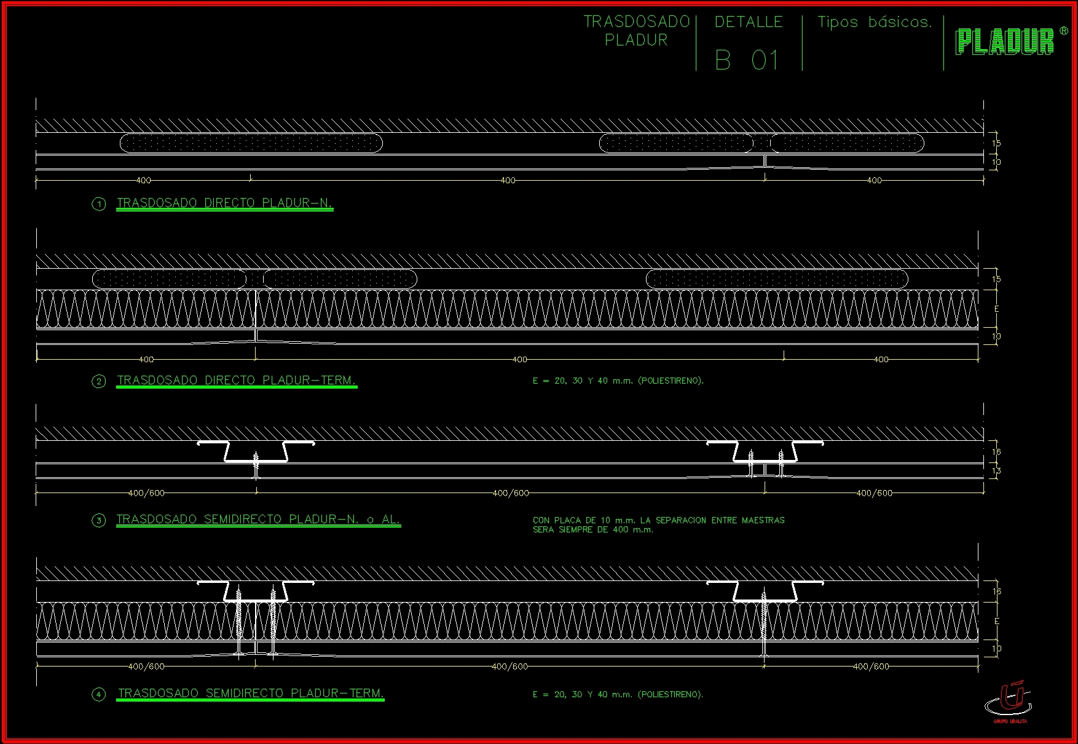Screen dimensions: 1078x744
Task: Select the circled number 4 marker
Action: (x=99, y=695)
